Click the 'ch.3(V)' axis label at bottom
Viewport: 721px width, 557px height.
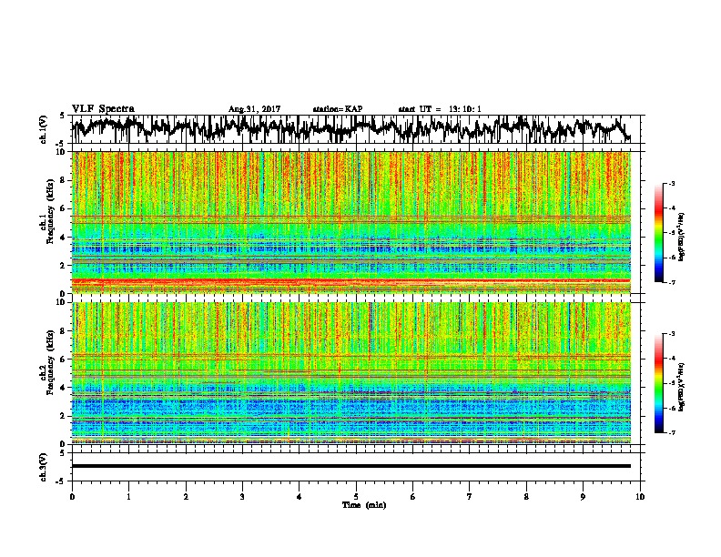click(44, 467)
